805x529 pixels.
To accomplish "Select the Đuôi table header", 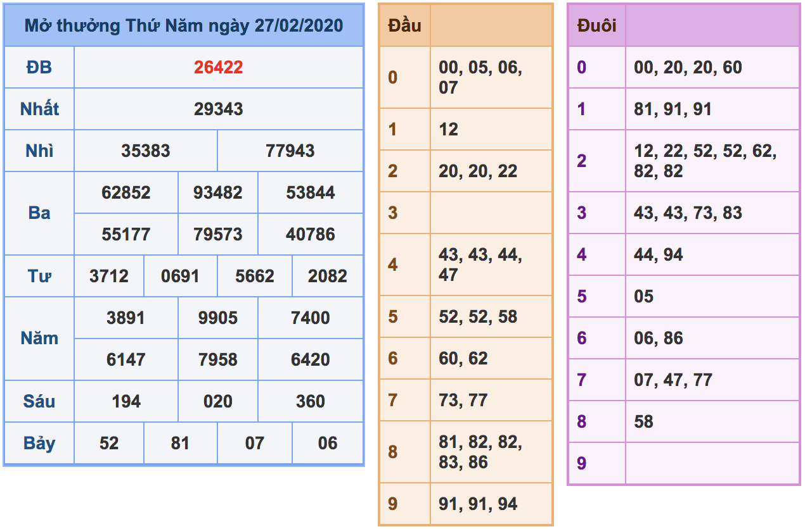I will 591,25.
